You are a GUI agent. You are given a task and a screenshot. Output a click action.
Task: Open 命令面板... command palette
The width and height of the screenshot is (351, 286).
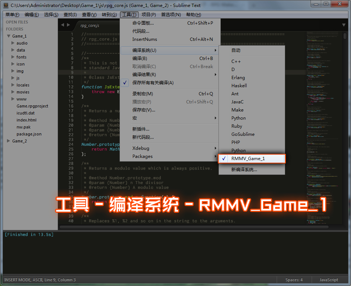click(170, 23)
